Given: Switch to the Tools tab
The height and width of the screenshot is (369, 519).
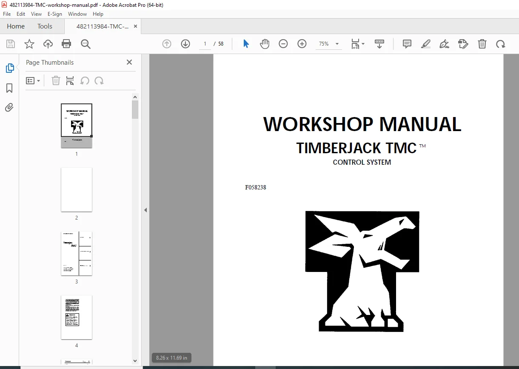Looking at the screenshot, I should 45,26.
